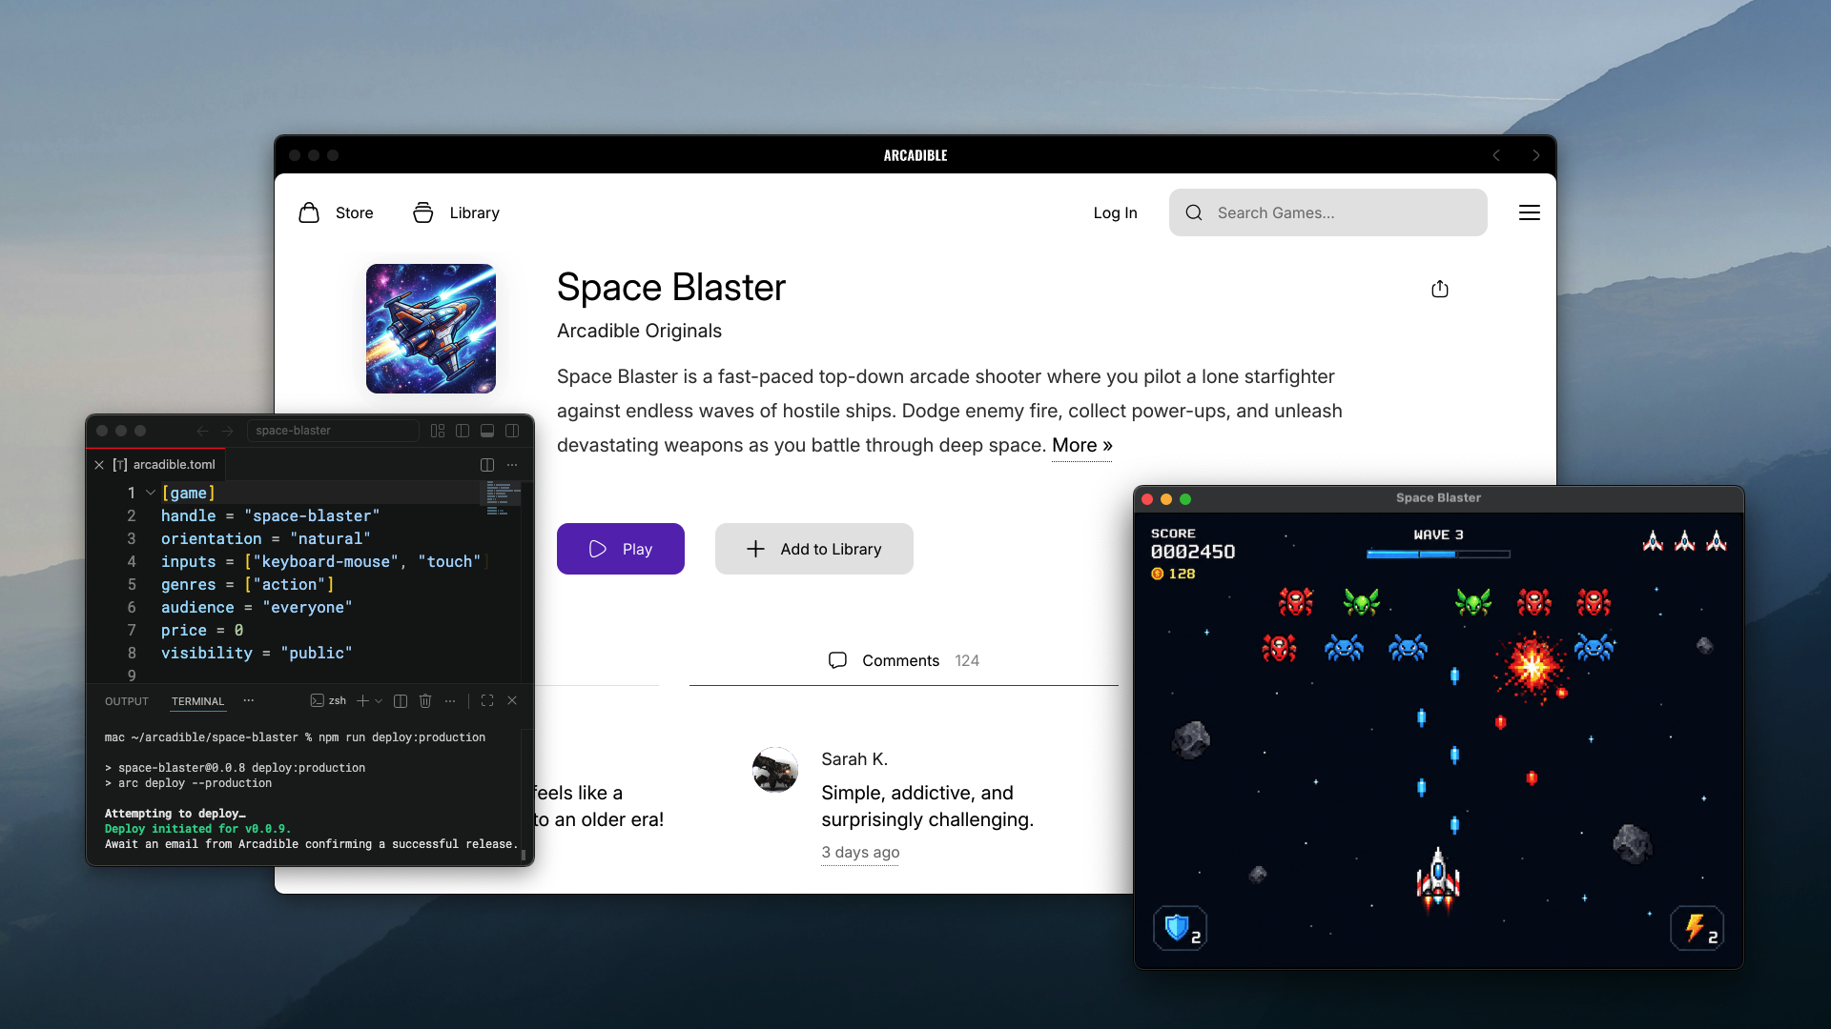The image size is (1831, 1029).
Task: Click the Store bag icon
Action: click(x=309, y=212)
